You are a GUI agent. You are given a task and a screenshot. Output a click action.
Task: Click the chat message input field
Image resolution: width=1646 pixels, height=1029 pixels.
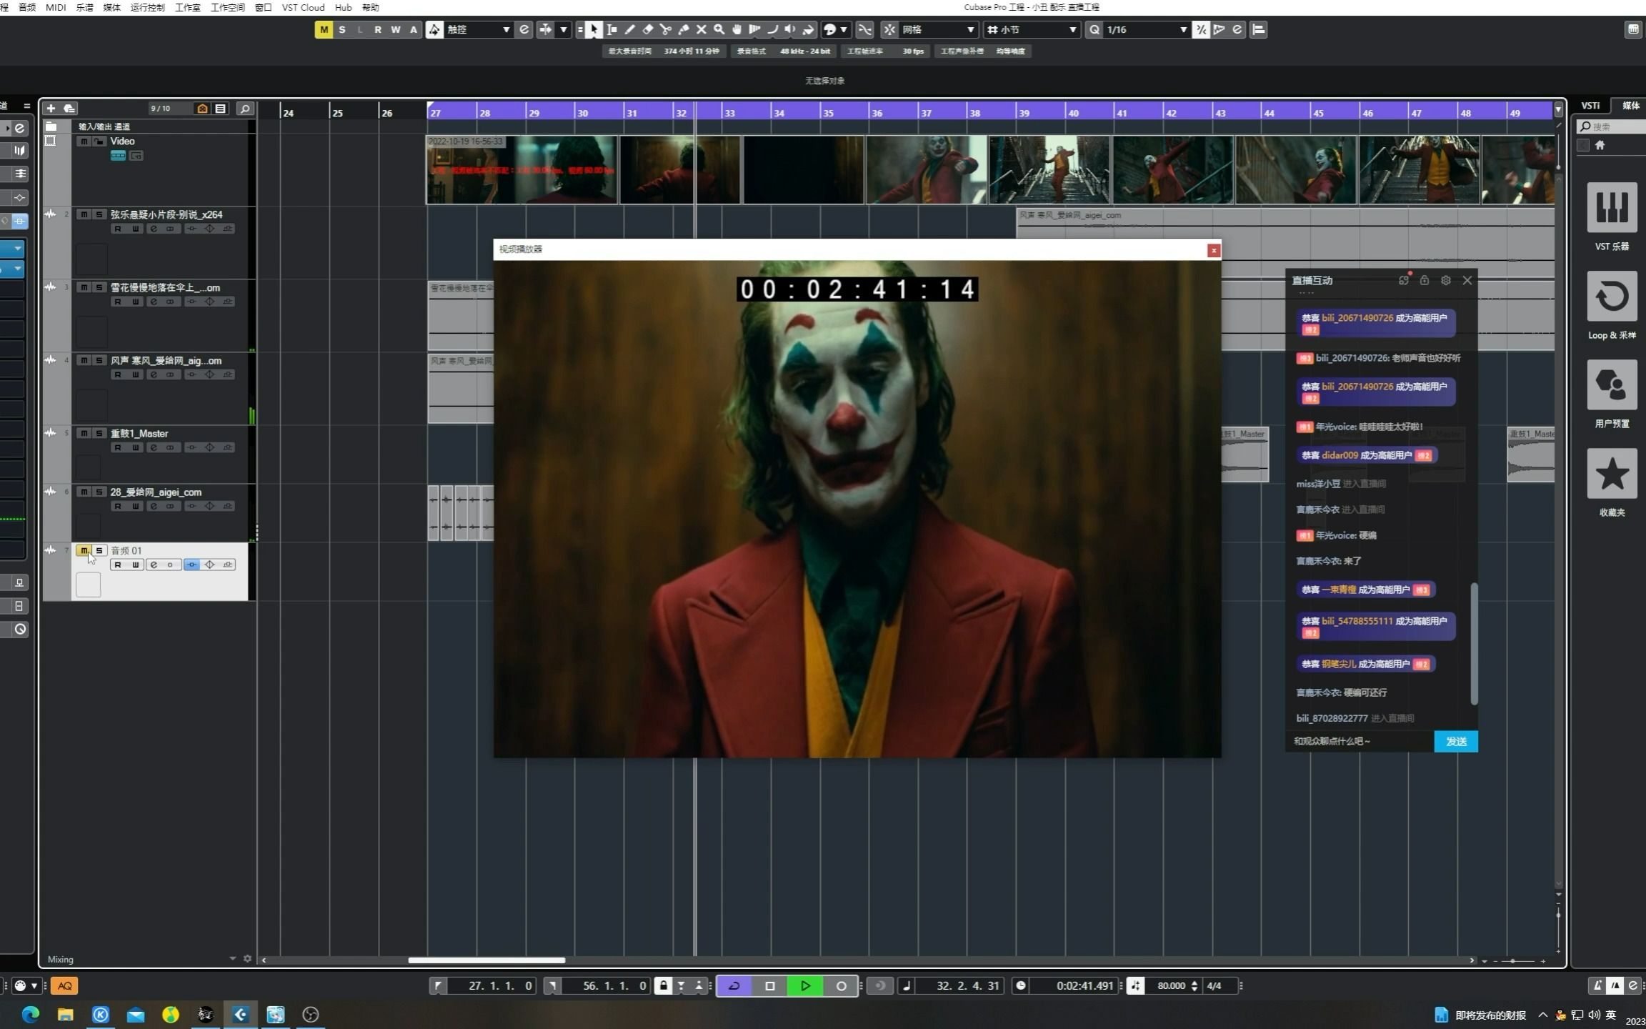[x=1360, y=741]
